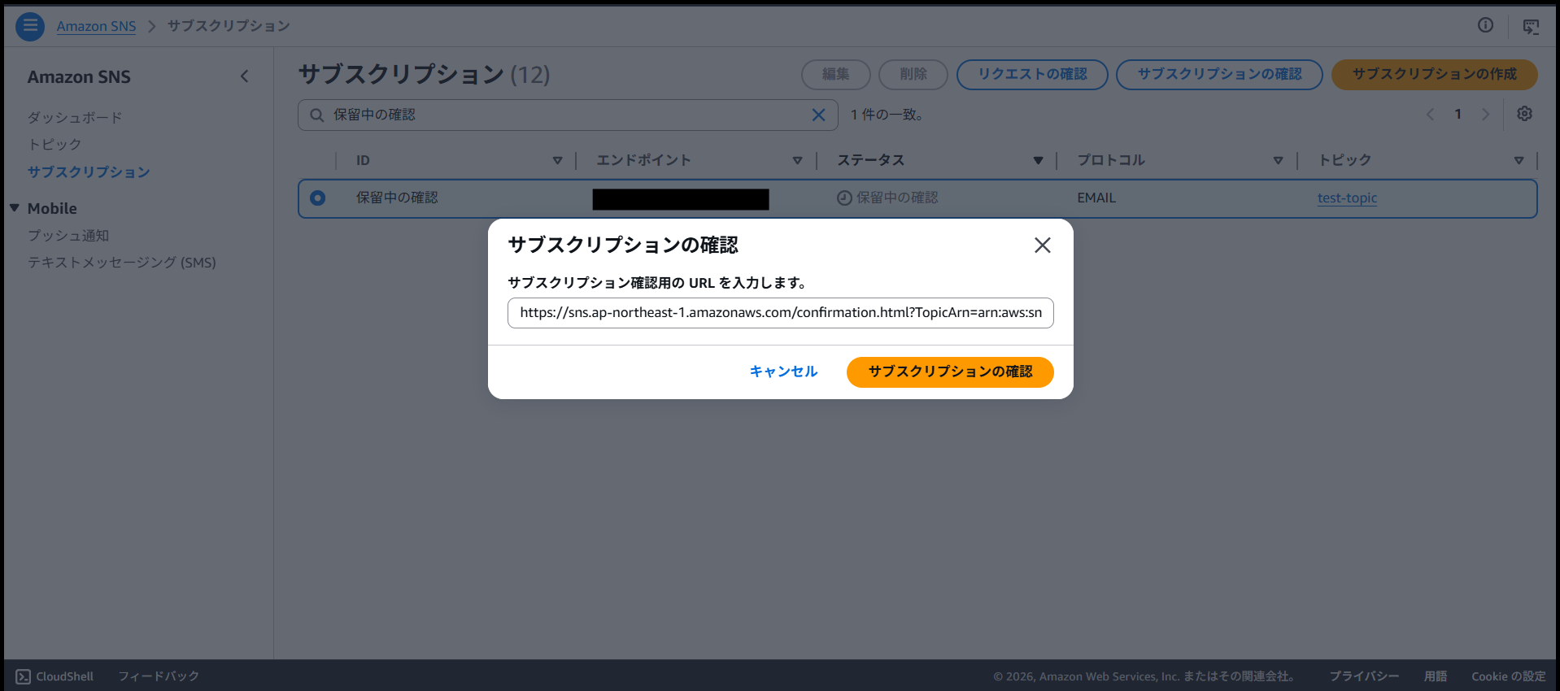Open table preferences gear icon
Viewport: 1560px width, 691px height.
[x=1524, y=114]
